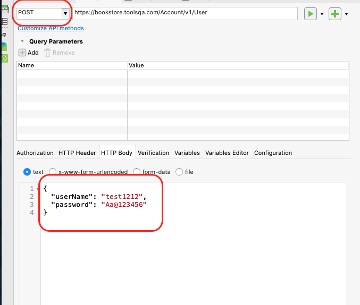Screen dimensions: 360x305
Task: Open the HTTP Header tab
Action: coord(77,153)
